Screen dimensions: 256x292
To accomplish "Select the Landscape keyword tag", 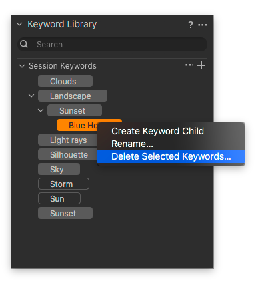I will 73,96.
